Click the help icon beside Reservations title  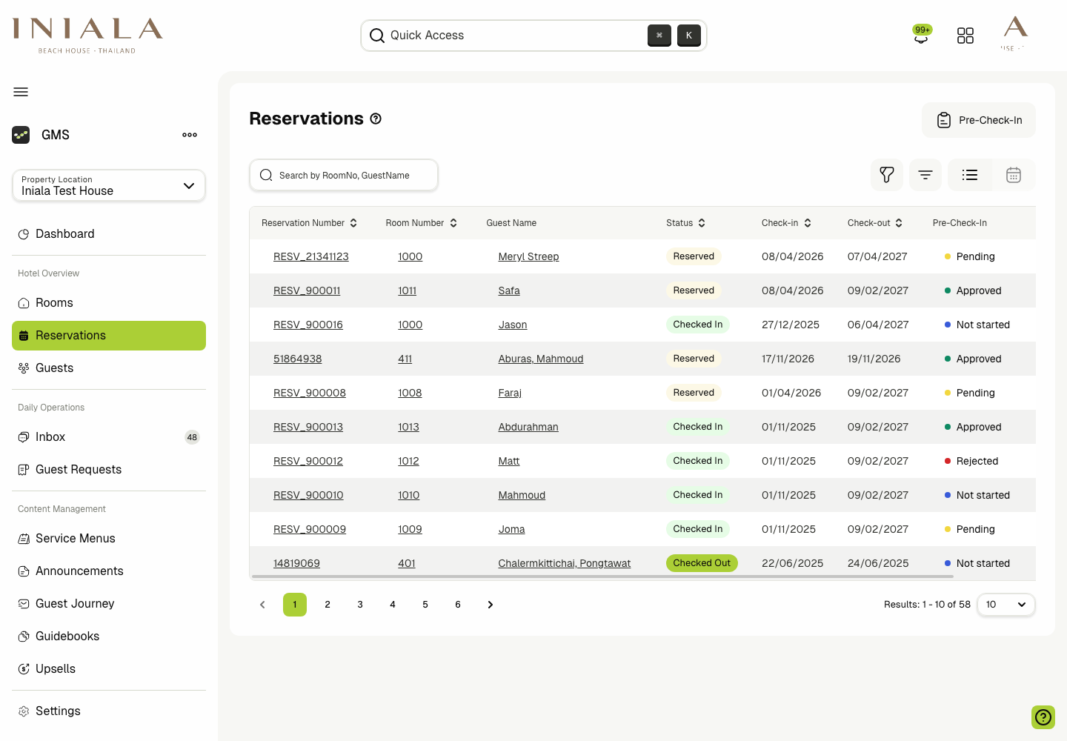[x=376, y=119]
